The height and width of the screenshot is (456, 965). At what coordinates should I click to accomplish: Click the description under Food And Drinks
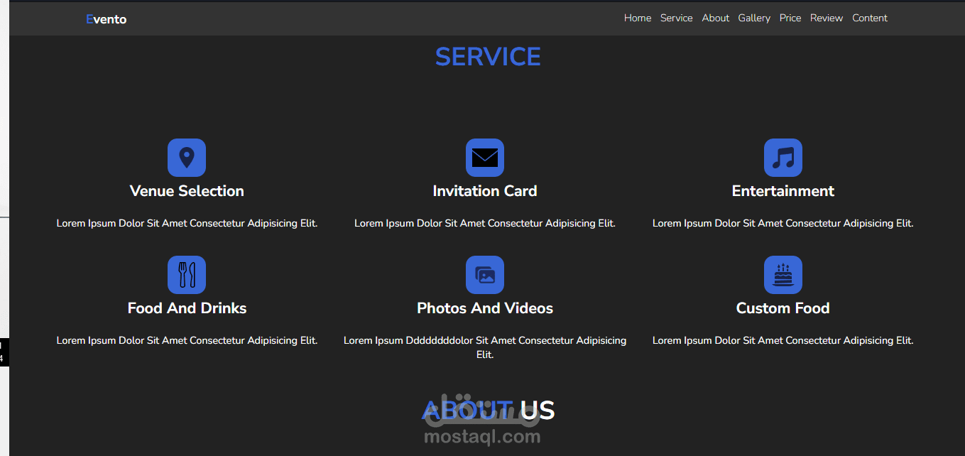187,340
